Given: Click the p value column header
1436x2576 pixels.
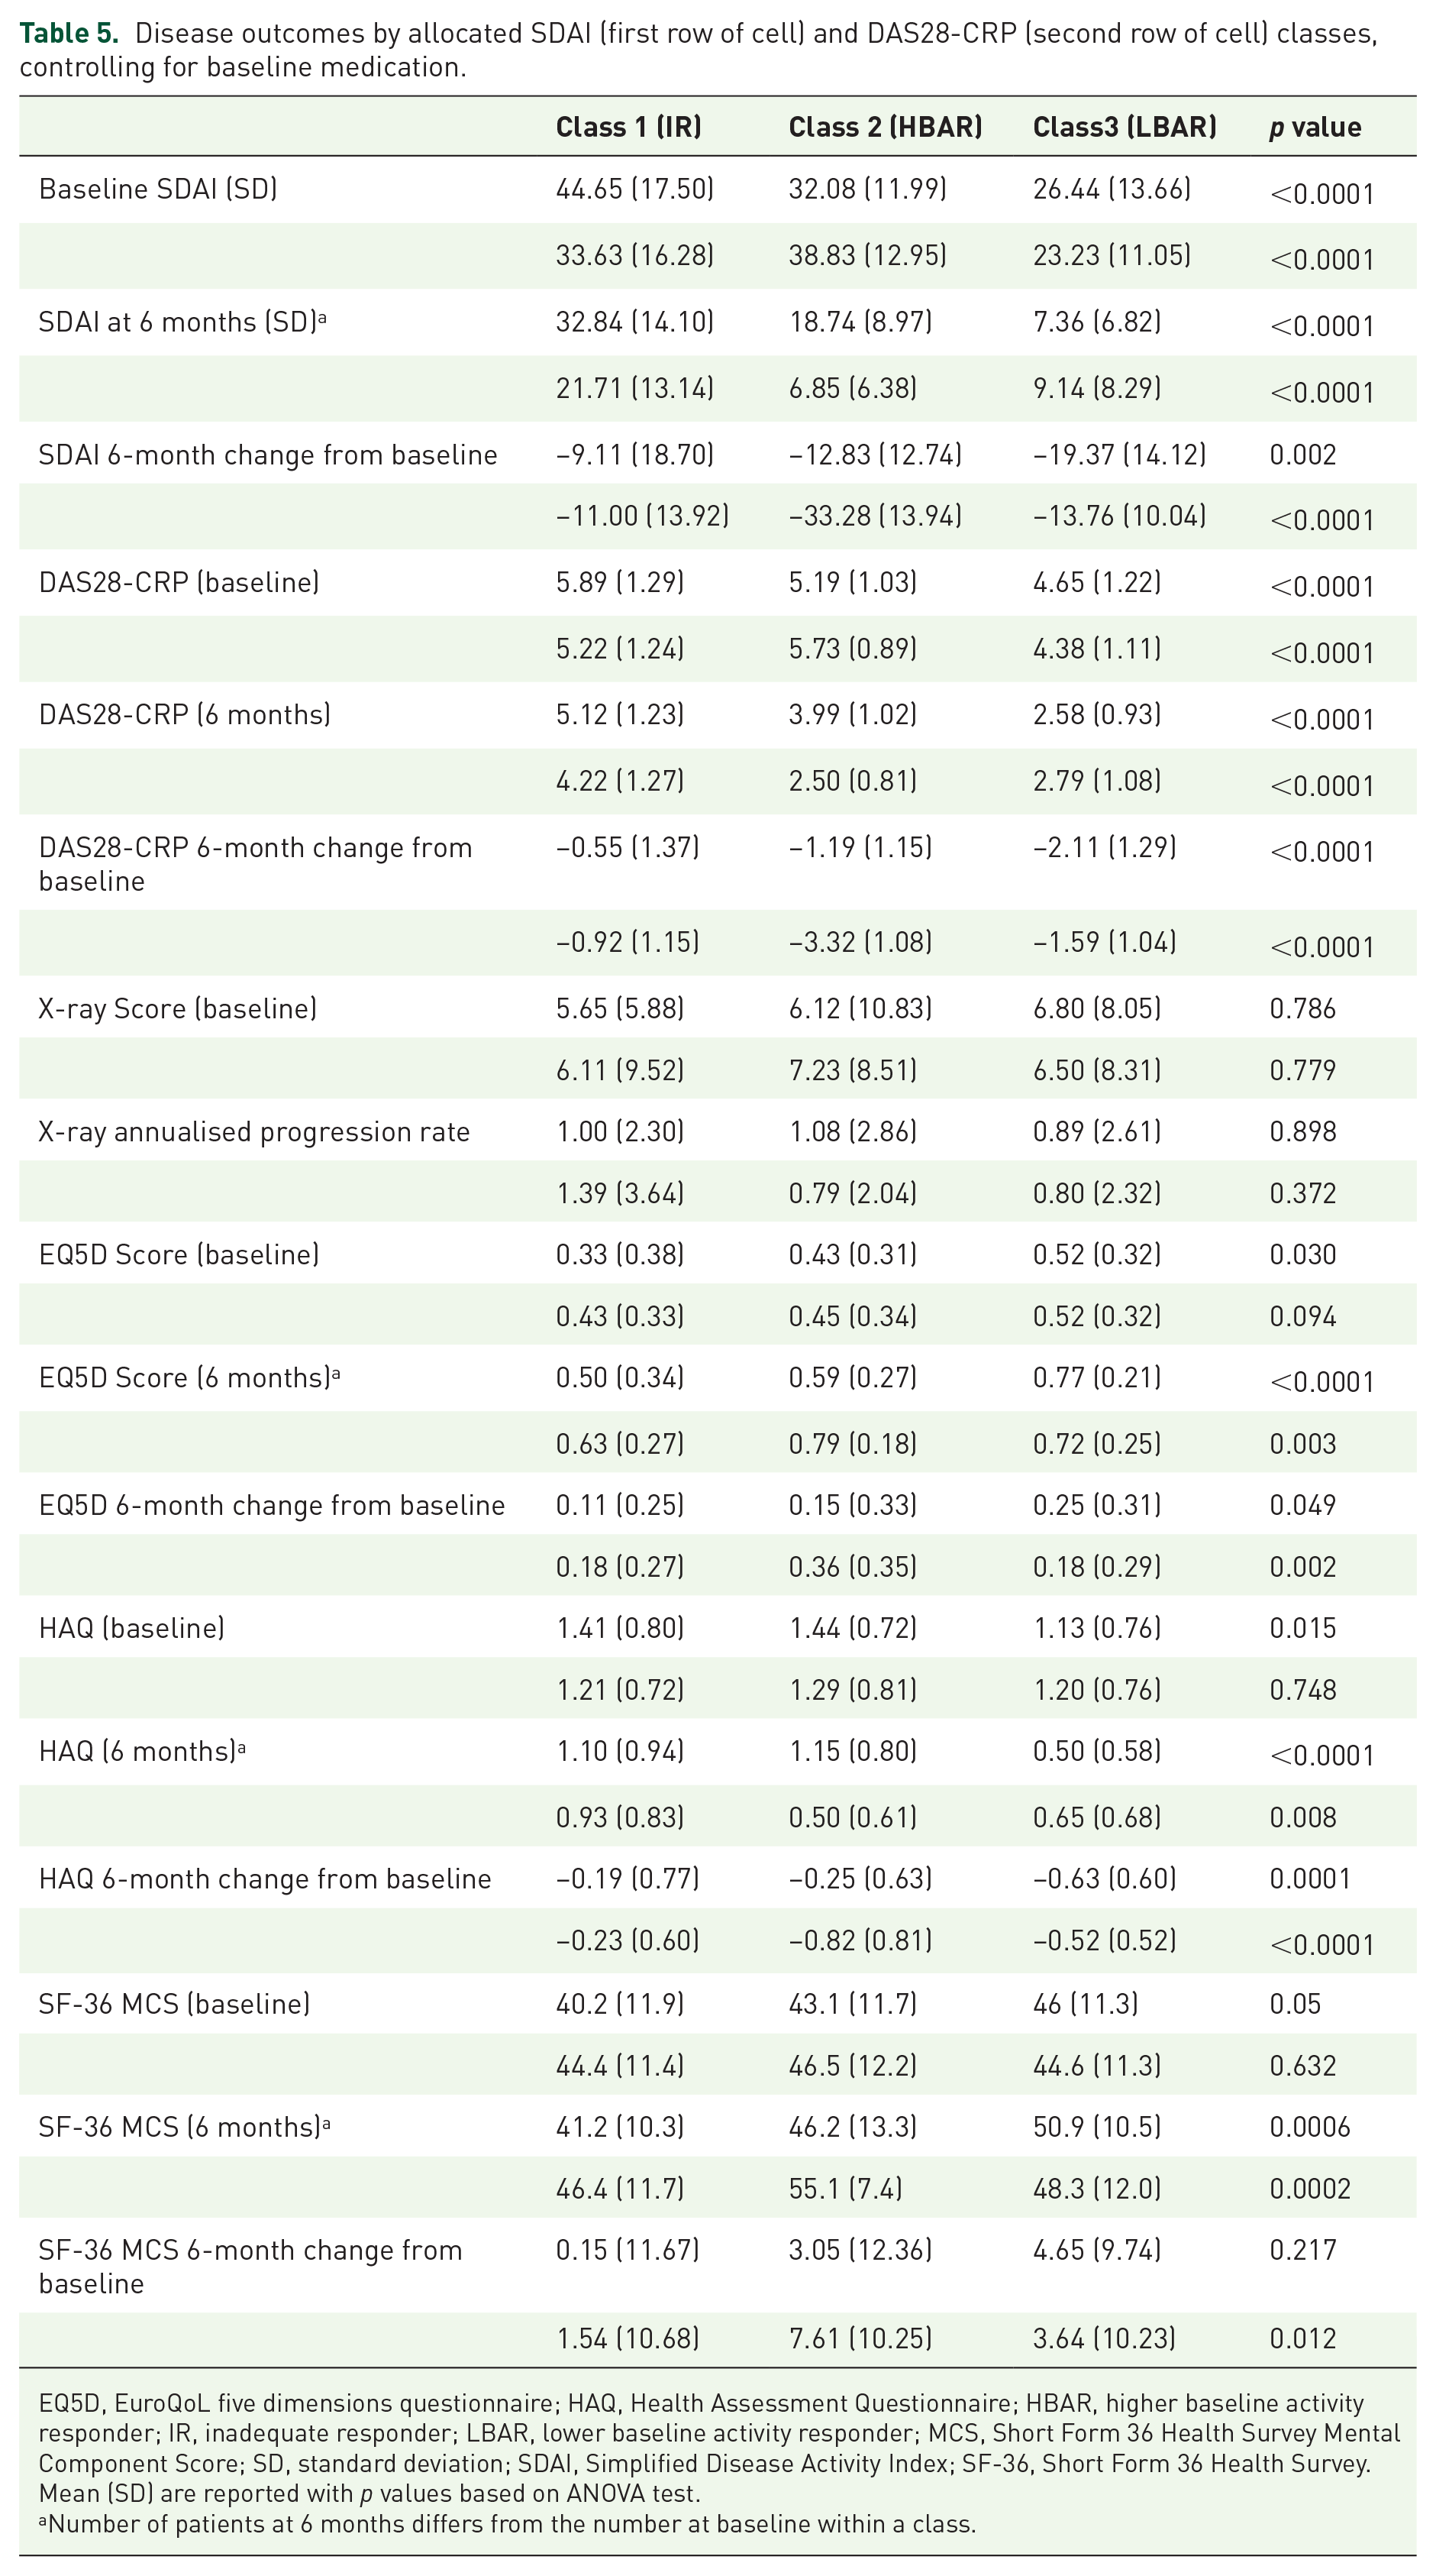Looking at the screenshot, I should 1315,127.
